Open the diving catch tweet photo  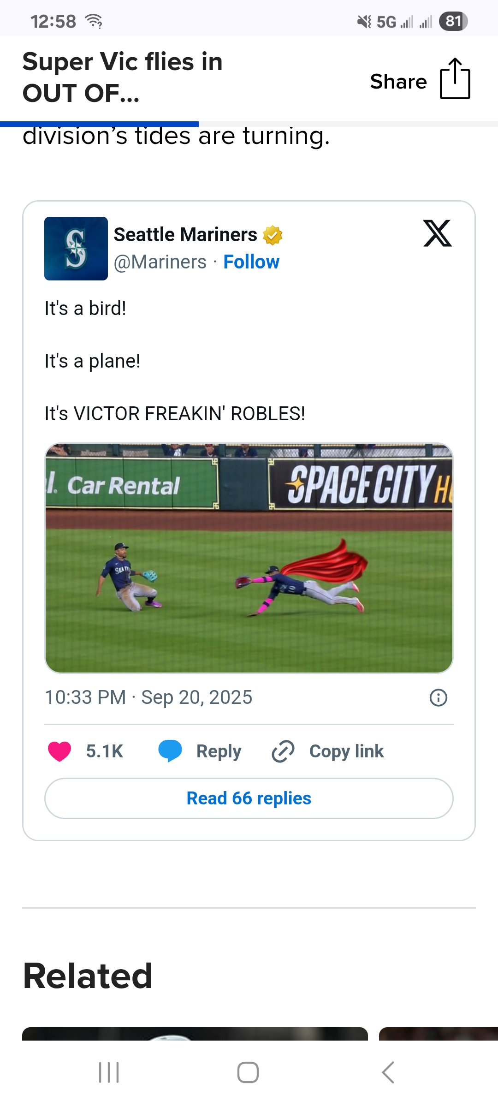point(249,558)
